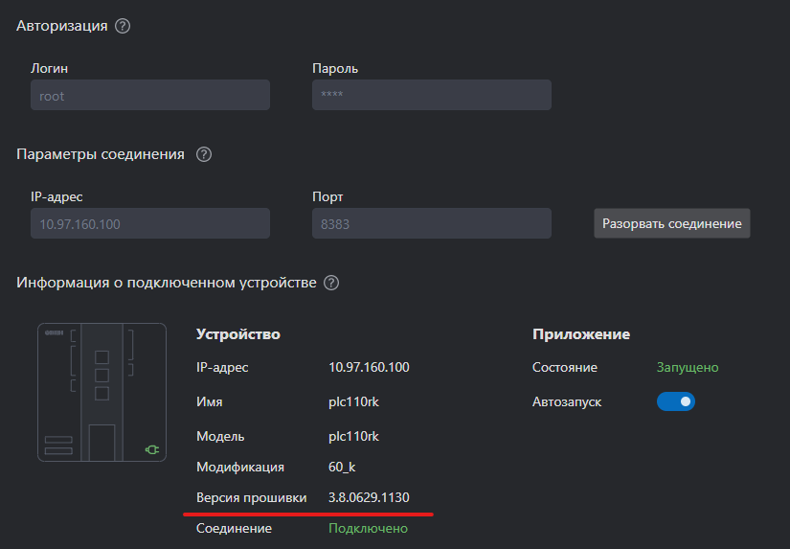The height and width of the screenshot is (549, 790).
Task: Click the Авторизация section title
Action: tap(62, 26)
